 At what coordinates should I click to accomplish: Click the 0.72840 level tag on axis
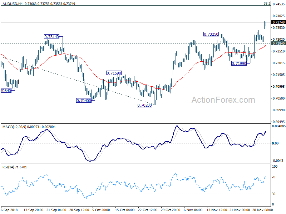coord(278,43)
